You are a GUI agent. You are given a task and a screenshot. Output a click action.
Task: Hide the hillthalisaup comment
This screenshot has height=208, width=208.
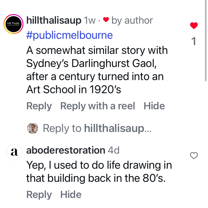pos(154,106)
